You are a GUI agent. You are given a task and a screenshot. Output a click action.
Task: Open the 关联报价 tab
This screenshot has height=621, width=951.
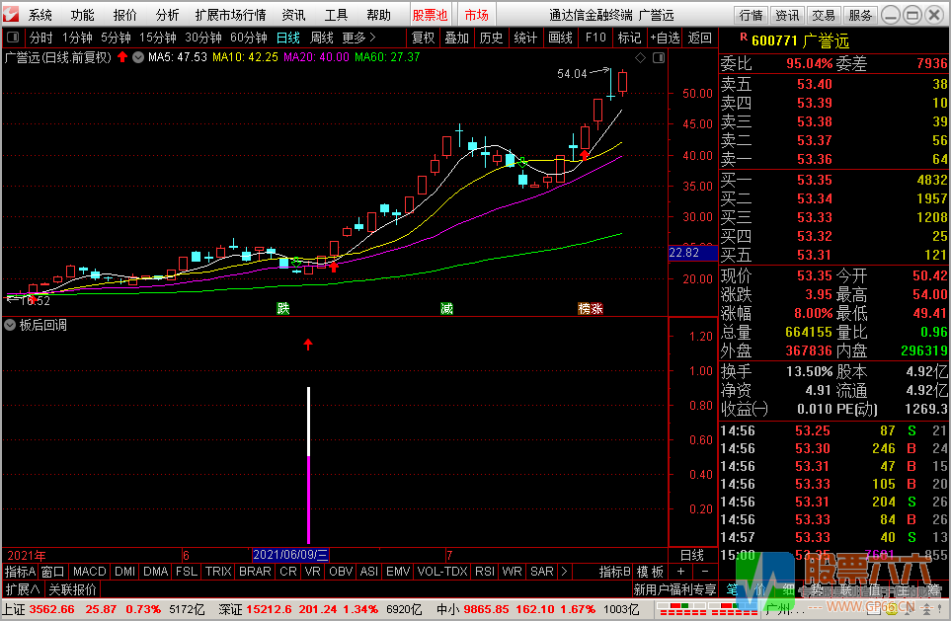pos(72,589)
